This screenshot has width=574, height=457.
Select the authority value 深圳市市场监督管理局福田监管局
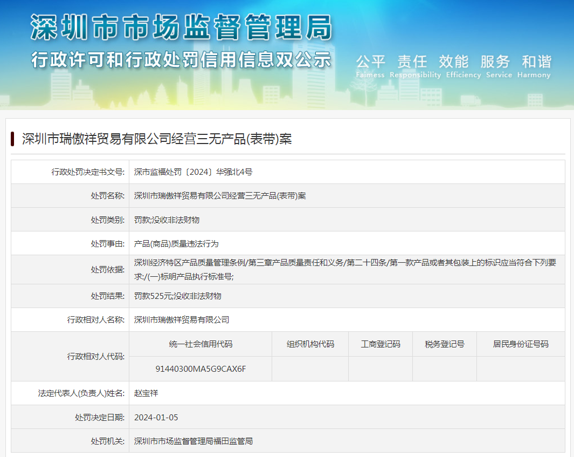[x=193, y=441]
